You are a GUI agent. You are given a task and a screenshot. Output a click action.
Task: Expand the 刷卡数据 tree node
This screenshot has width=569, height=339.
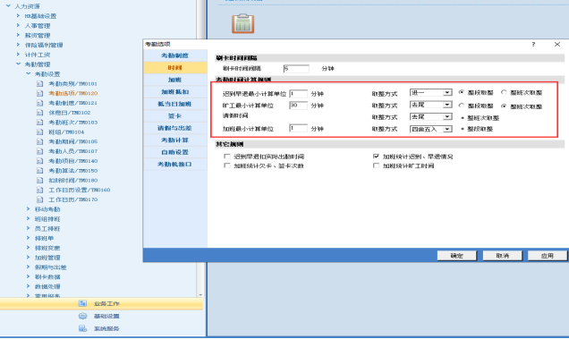click(x=29, y=276)
